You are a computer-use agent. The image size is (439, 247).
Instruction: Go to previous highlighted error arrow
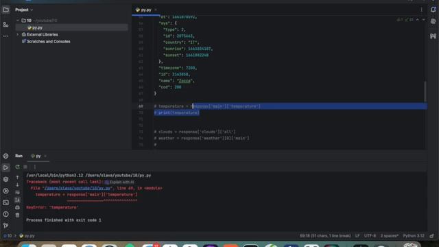tap(418, 20)
